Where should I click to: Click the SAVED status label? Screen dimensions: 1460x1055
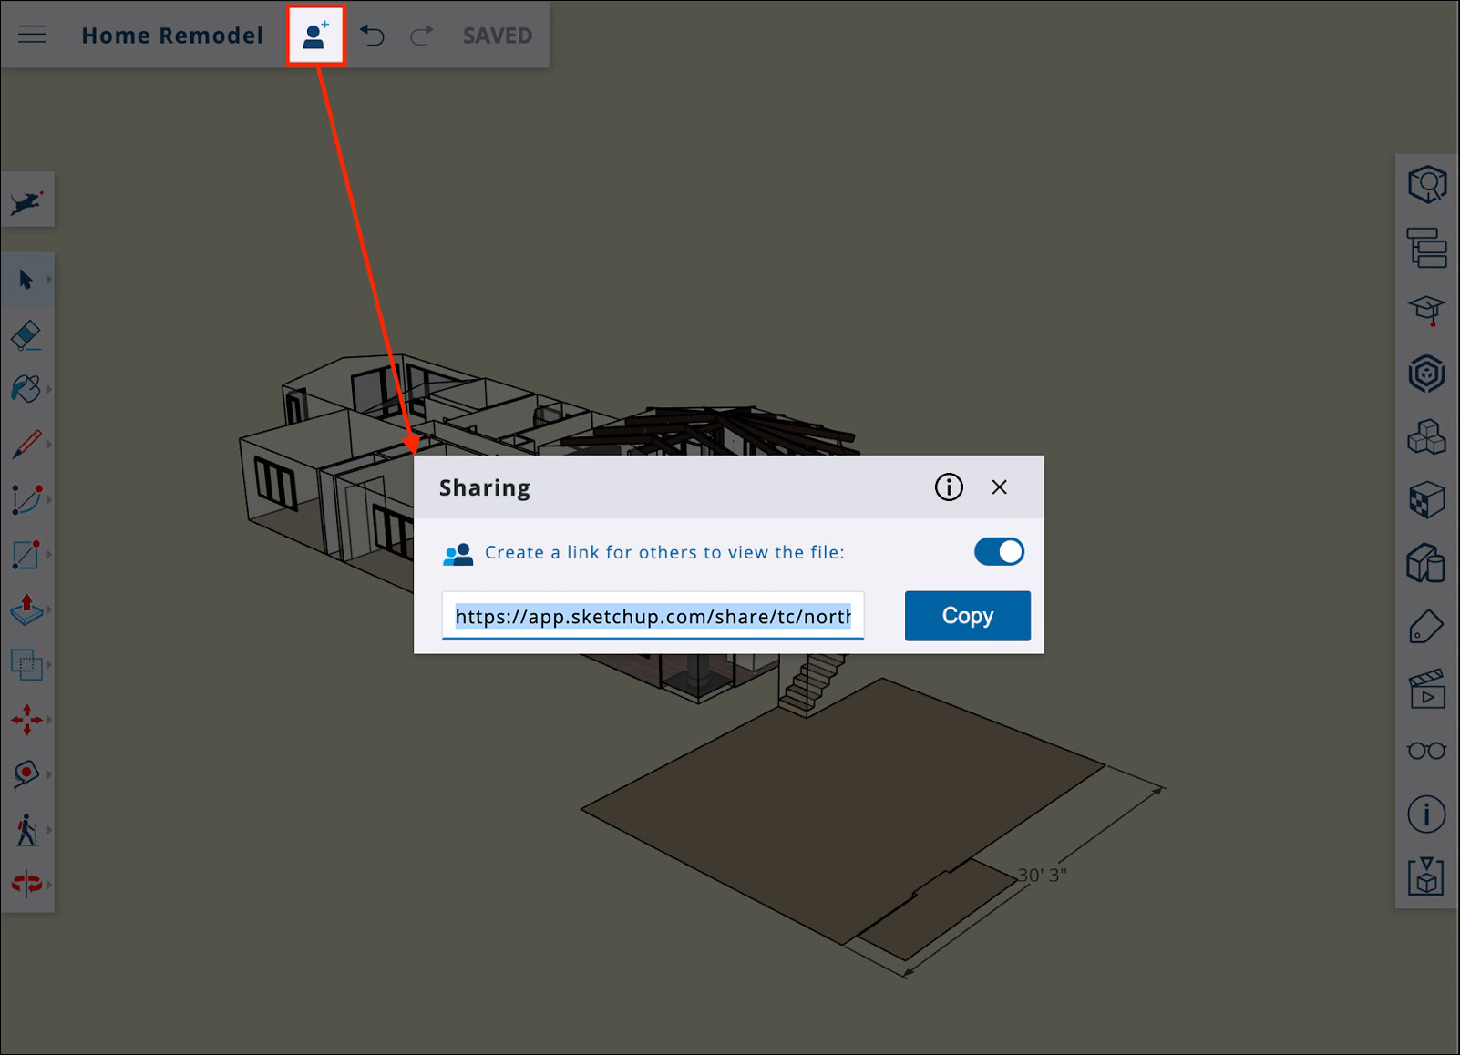click(x=498, y=36)
